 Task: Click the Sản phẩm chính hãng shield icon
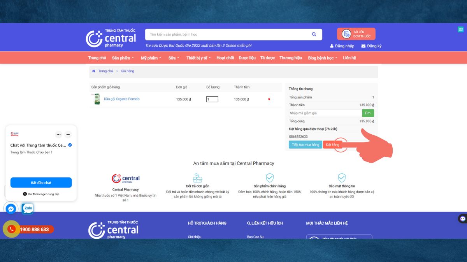click(270, 178)
